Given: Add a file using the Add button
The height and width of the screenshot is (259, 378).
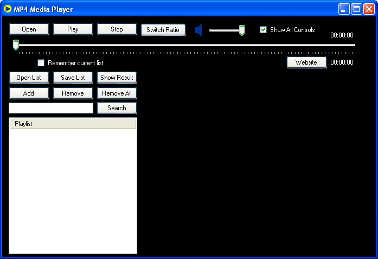Looking at the screenshot, I should point(29,93).
